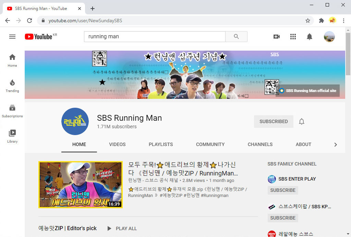
Task: Click the scrollbar down arrow
Action: click(x=348, y=234)
